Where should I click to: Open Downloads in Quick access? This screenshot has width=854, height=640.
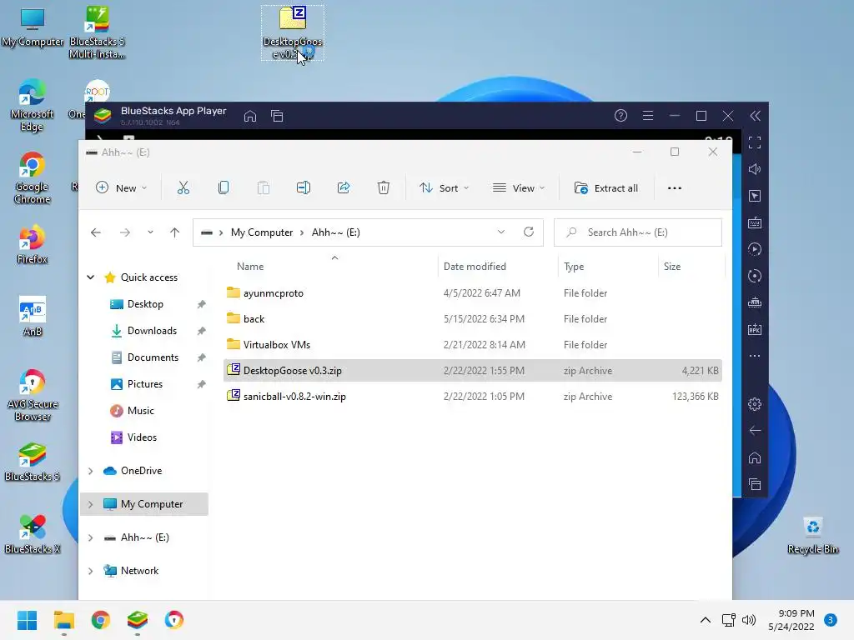click(152, 331)
